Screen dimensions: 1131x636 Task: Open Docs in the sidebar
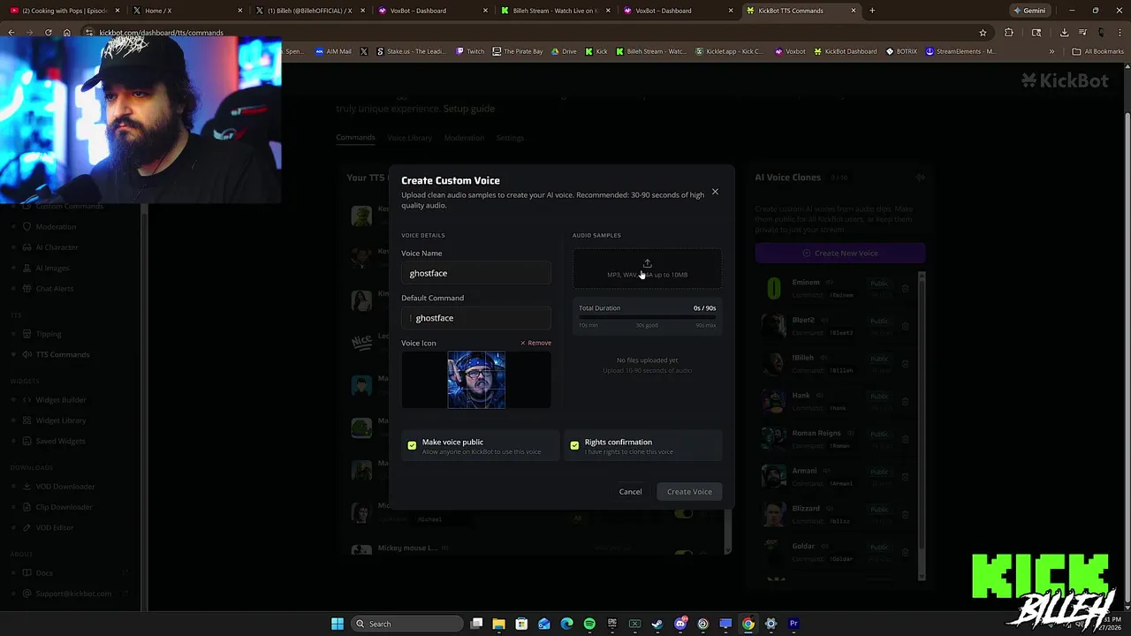click(44, 573)
